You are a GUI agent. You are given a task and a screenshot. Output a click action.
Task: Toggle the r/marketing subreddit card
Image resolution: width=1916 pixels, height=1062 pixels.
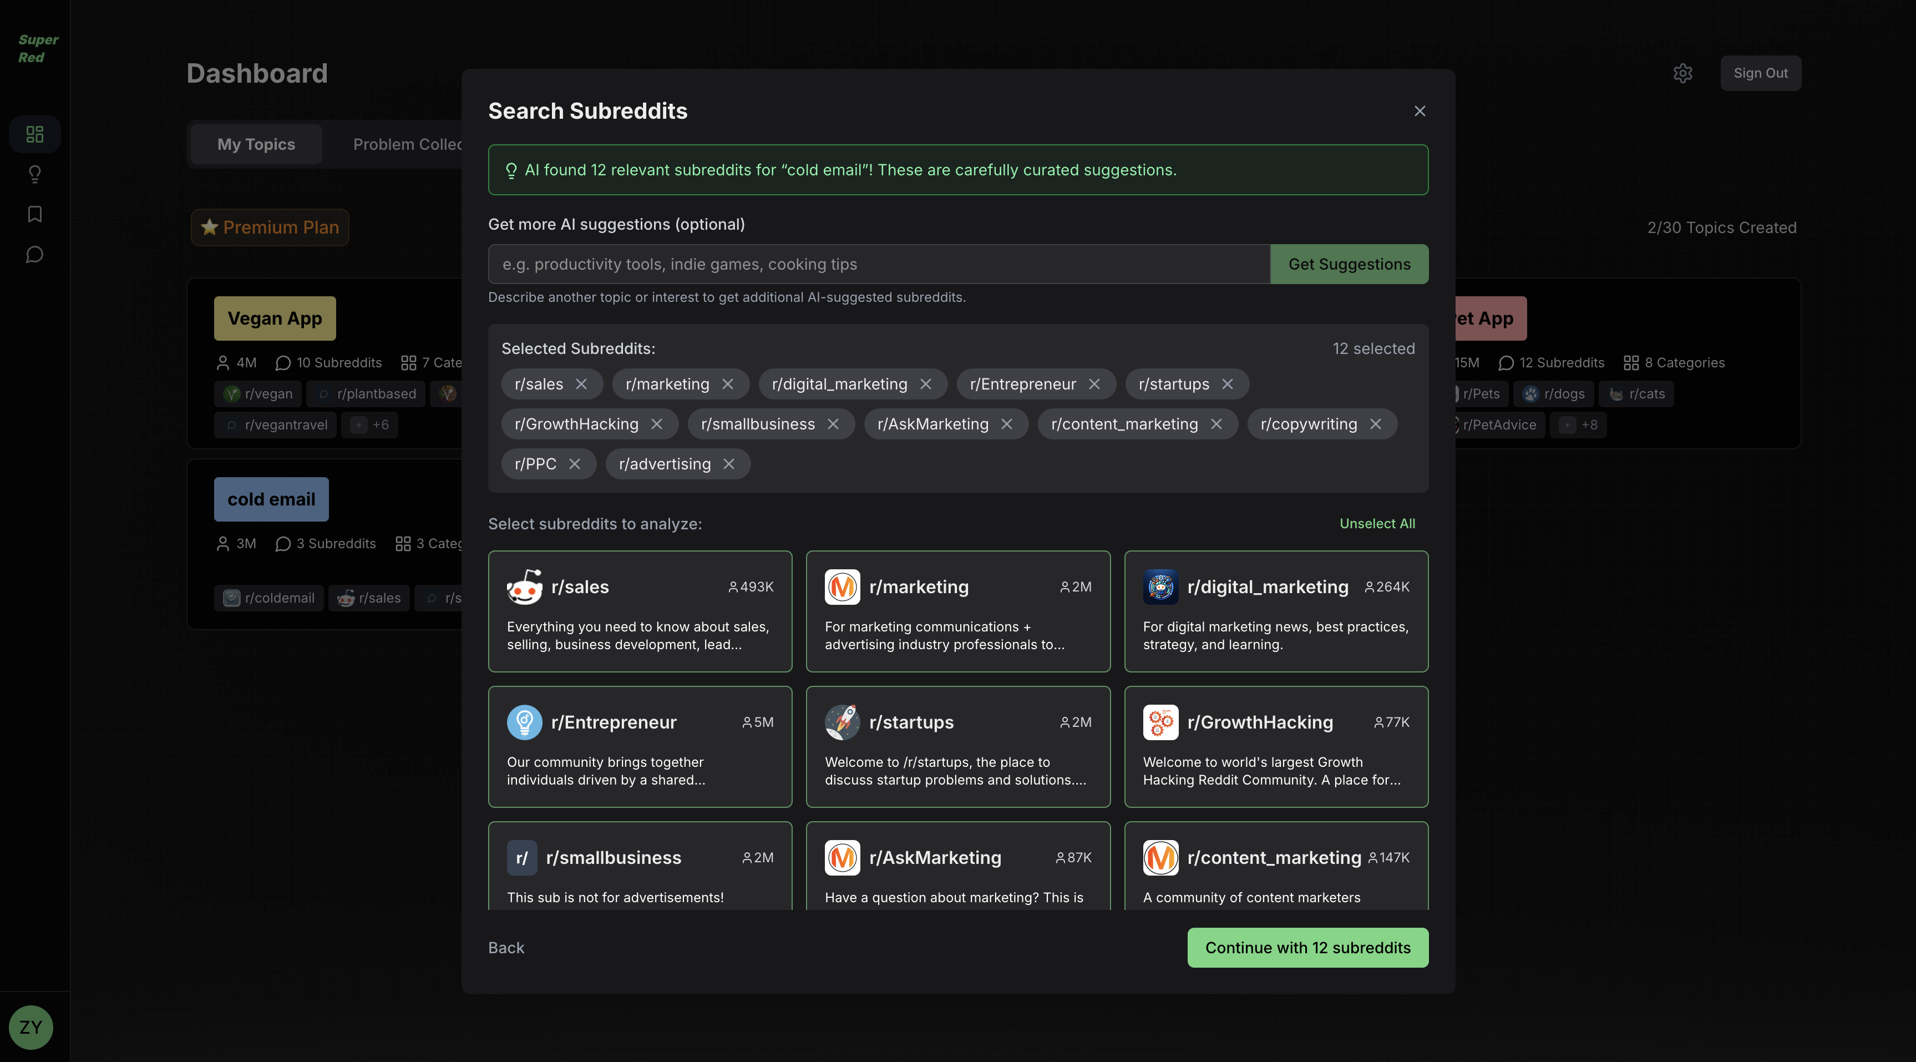coord(957,611)
